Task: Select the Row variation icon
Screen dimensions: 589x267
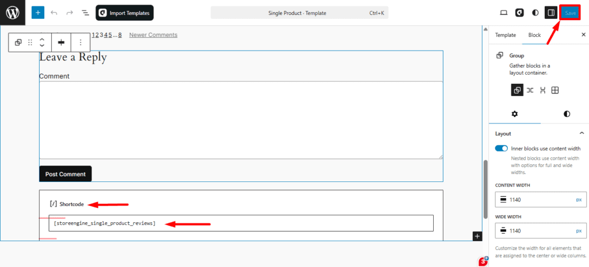Action: (x=530, y=90)
